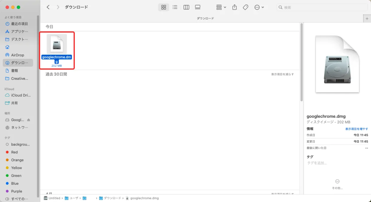Go forward using the toolbar forward arrow
Image resolution: width=371 pixels, height=202 pixels.
(58, 7)
